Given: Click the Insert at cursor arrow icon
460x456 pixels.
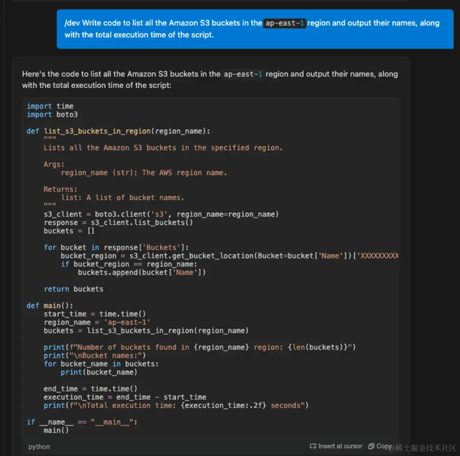Looking at the screenshot, I should (313, 446).
